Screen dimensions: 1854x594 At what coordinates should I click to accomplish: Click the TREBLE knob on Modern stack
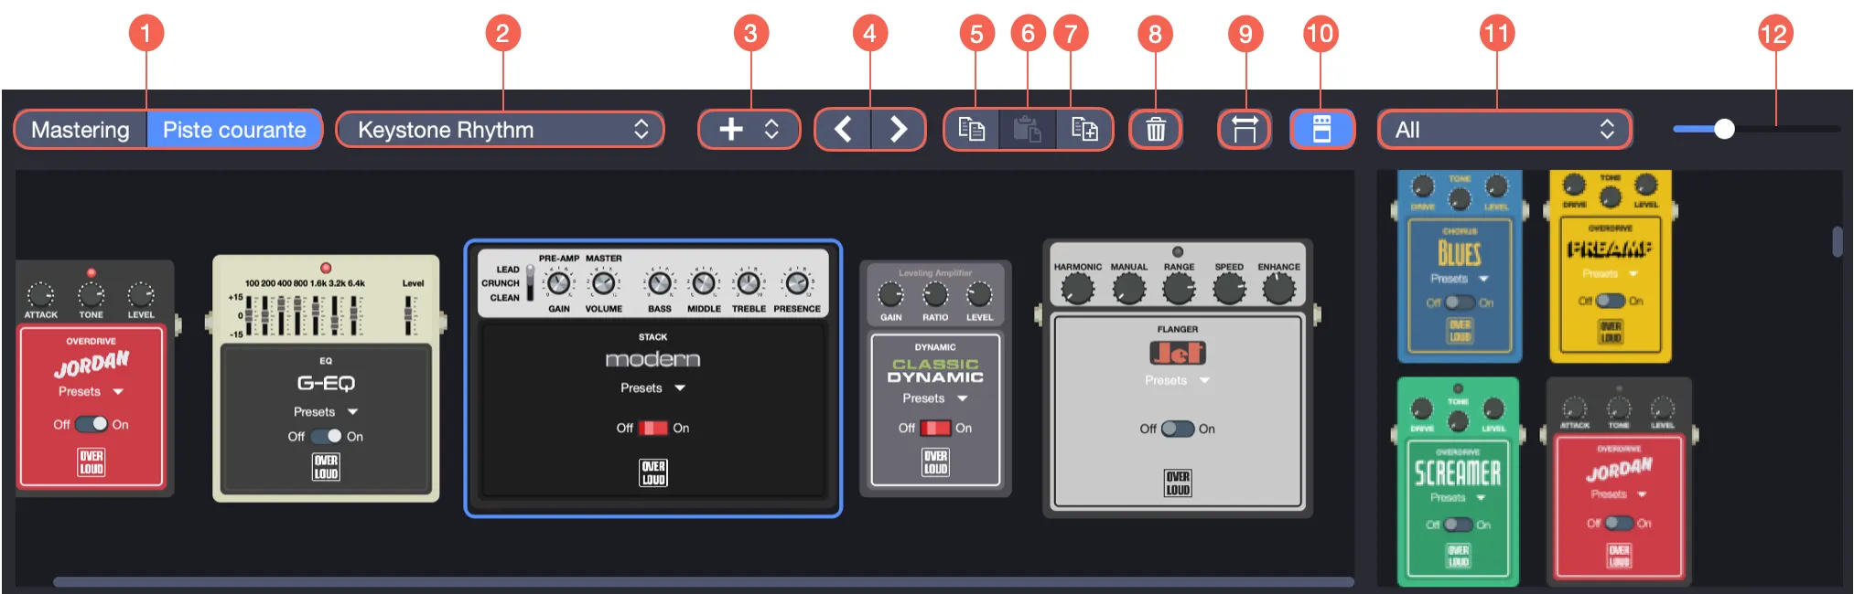coord(749,283)
